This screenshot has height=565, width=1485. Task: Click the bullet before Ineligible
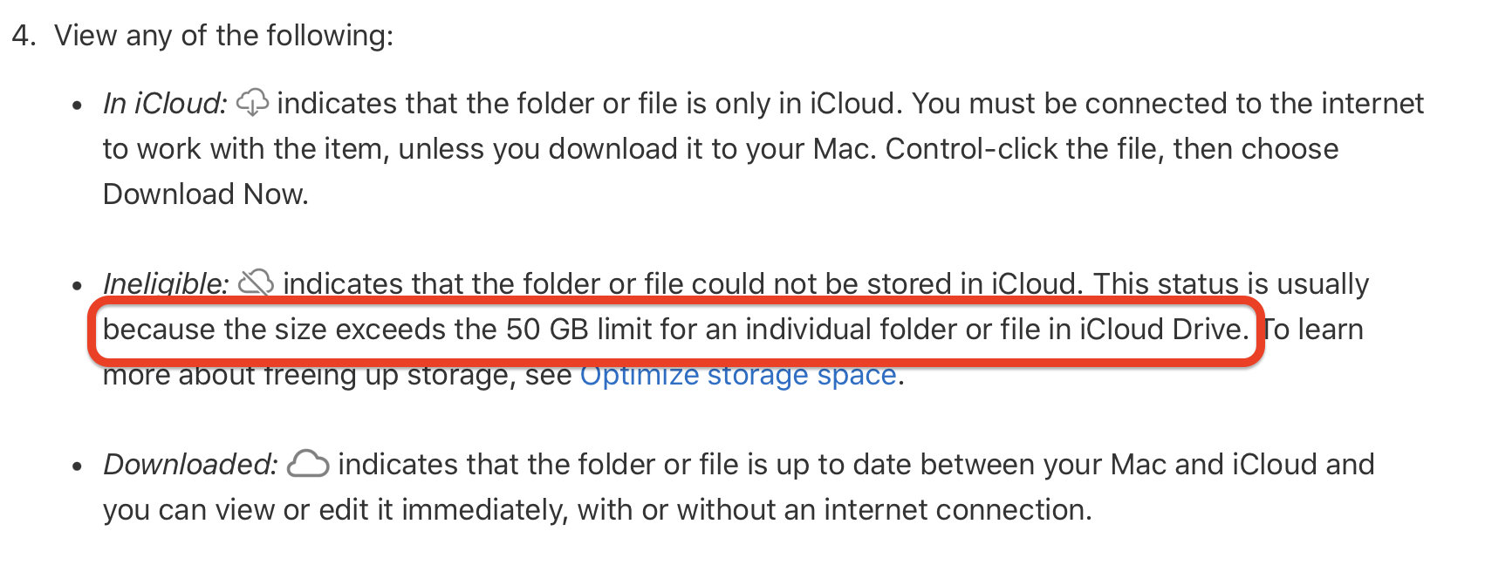[78, 286]
